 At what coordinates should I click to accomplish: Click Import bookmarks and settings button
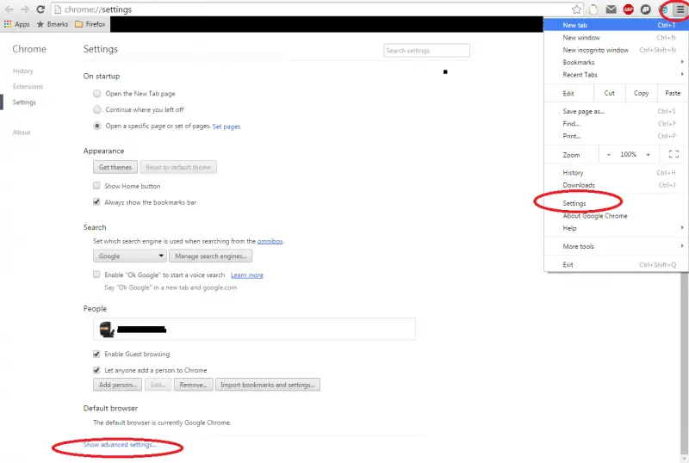coord(267,385)
